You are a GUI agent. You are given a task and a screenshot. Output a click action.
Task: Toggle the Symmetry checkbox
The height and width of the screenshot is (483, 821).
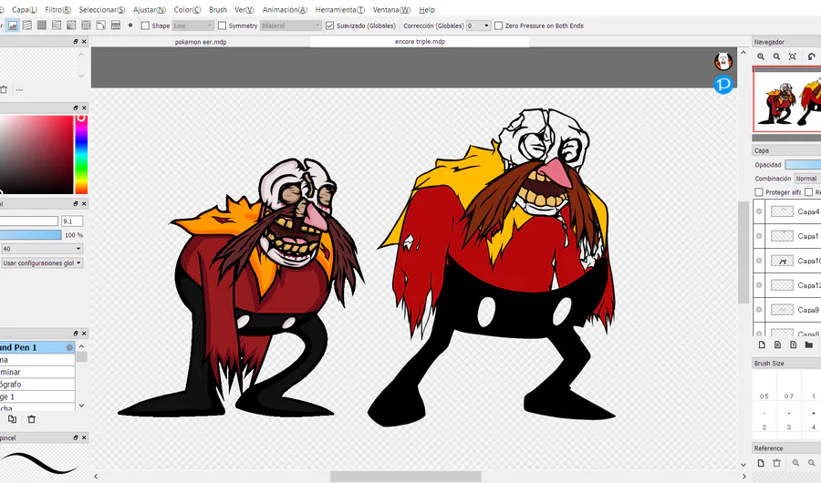[x=222, y=26]
